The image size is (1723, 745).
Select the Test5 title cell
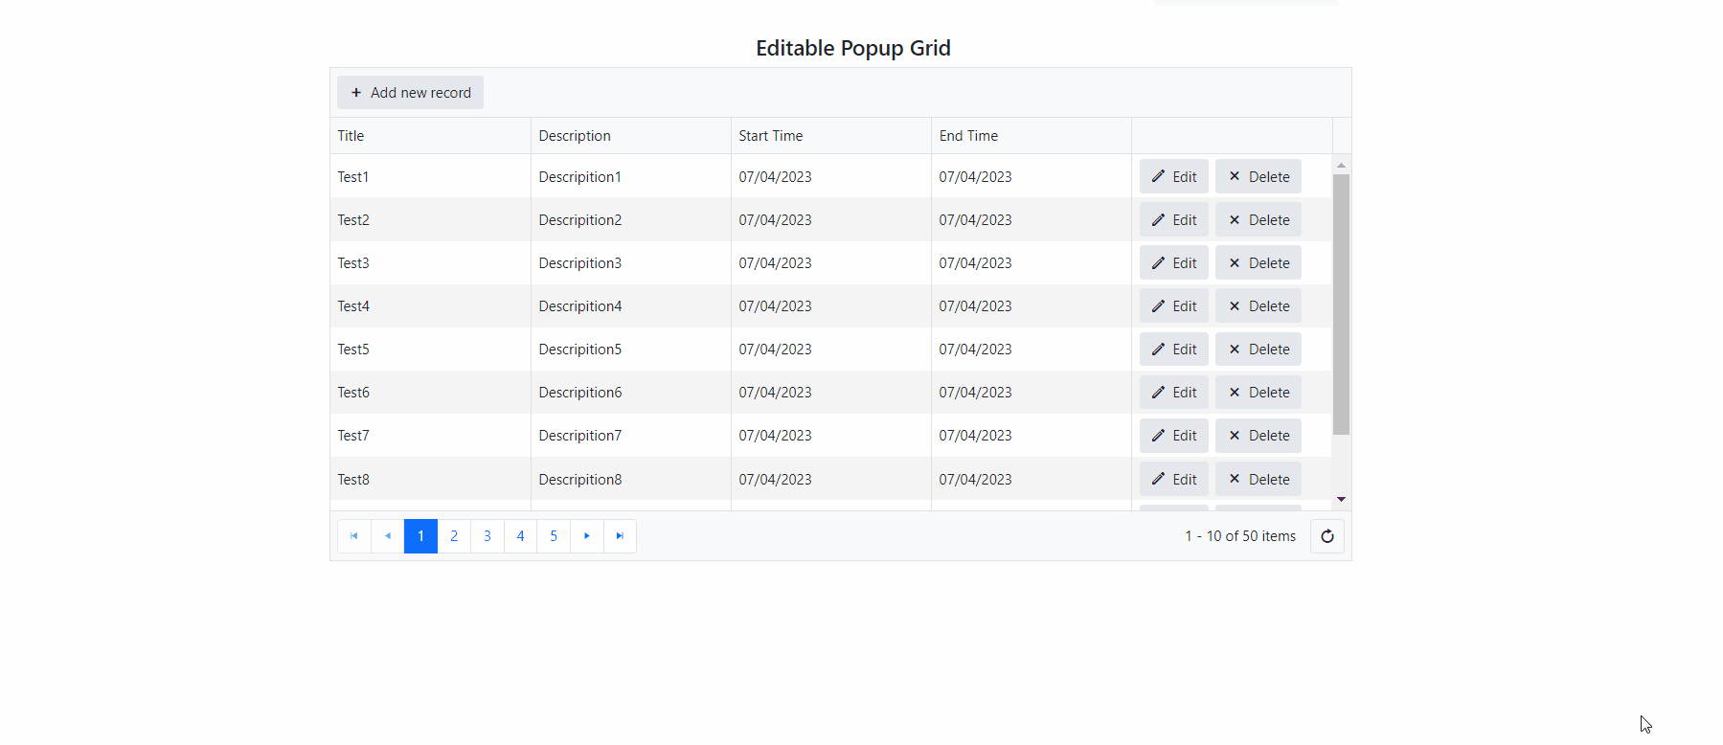click(x=430, y=349)
